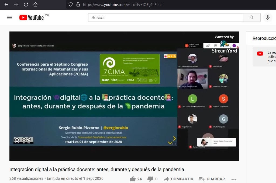Click Itzel Rosas Martínez participant avatar
This screenshot has height=183, width=276.
tap(223, 79)
